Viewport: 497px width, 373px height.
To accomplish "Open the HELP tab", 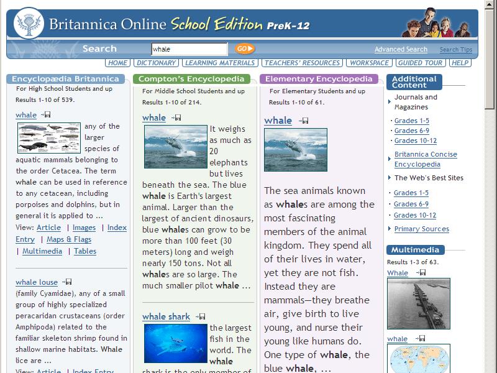I will tap(460, 63).
